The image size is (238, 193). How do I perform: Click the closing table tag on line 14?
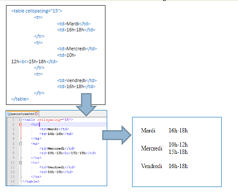point(31,181)
